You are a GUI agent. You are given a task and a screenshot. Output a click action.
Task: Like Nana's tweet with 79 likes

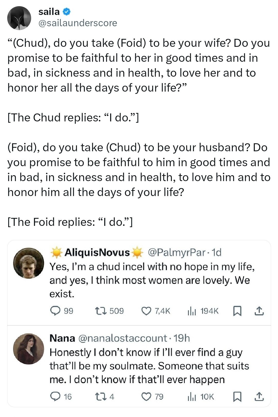click(146, 396)
